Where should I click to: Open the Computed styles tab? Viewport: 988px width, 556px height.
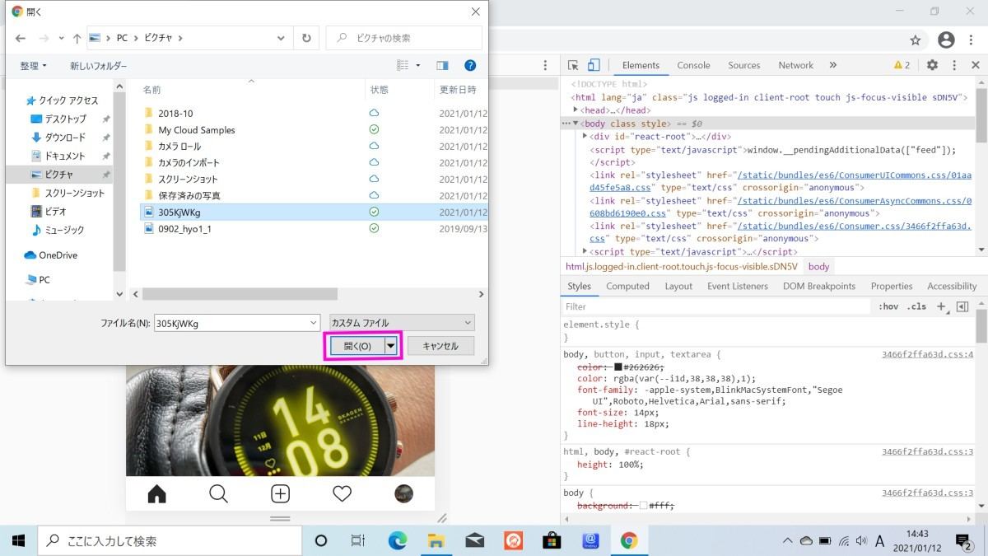click(627, 286)
